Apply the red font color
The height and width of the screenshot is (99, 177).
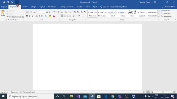[54, 16]
